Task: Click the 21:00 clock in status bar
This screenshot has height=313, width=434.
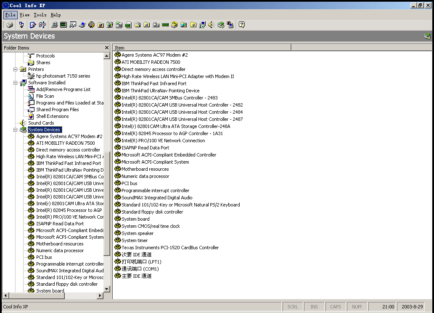Action: [x=382, y=307]
